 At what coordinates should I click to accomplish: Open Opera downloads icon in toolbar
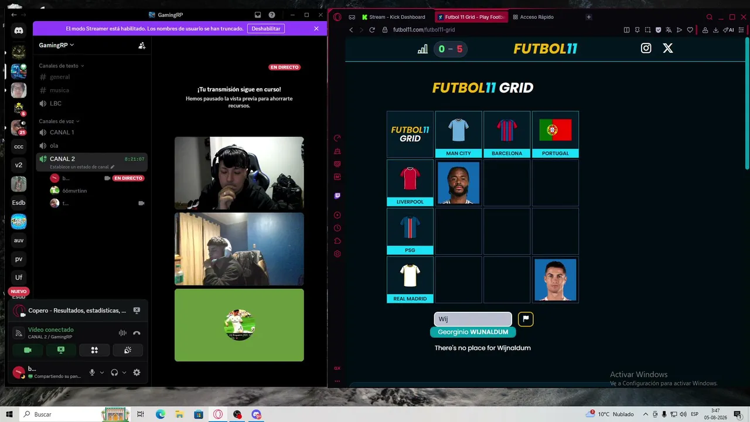(x=715, y=30)
